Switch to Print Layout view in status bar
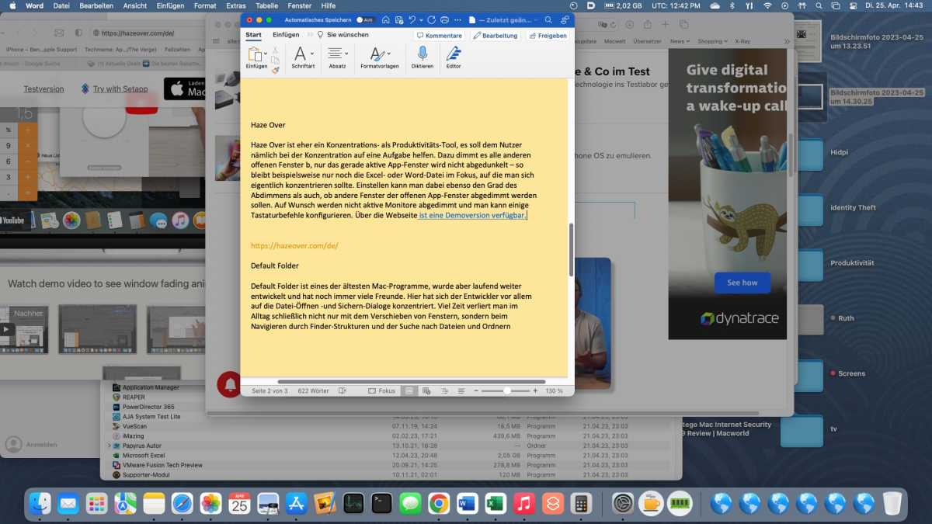The image size is (932, 524). tap(410, 390)
